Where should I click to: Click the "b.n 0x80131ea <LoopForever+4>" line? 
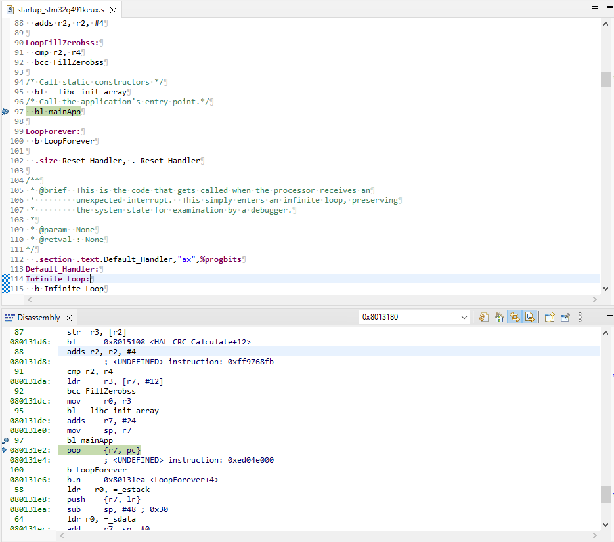[x=143, y=480]
